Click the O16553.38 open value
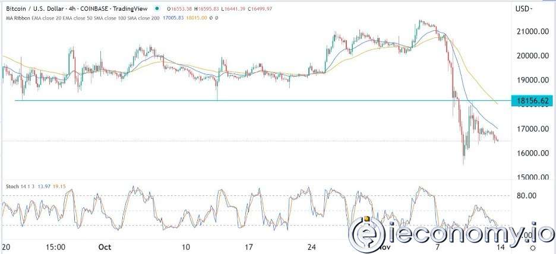556x254 pixels. 180,8
